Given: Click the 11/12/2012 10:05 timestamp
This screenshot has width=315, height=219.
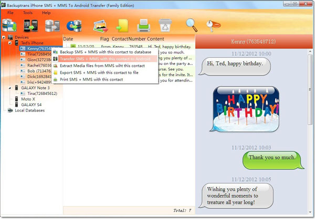Looking at the screenshot, I should 251,179.
